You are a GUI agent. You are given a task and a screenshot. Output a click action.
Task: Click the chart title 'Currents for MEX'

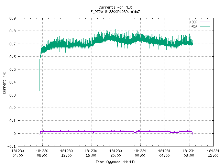[115, 7]
